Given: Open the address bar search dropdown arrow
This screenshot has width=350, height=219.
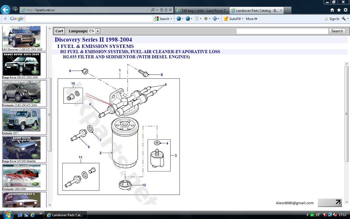Looking at the screenshot, I should click(x=157, y=10).
